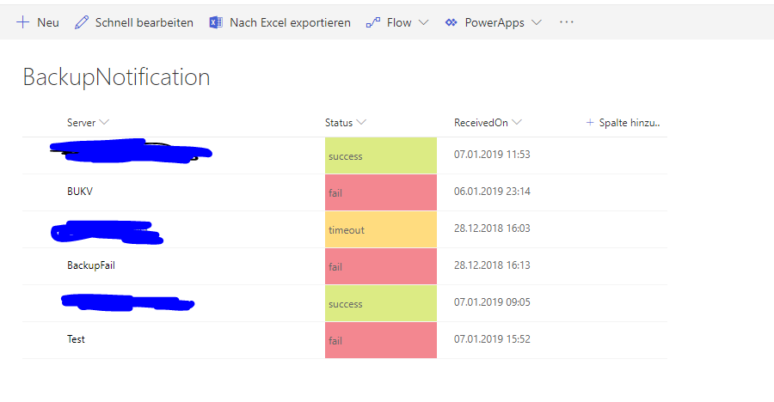Open the Server column sort menu

click(x=105, y=123)
